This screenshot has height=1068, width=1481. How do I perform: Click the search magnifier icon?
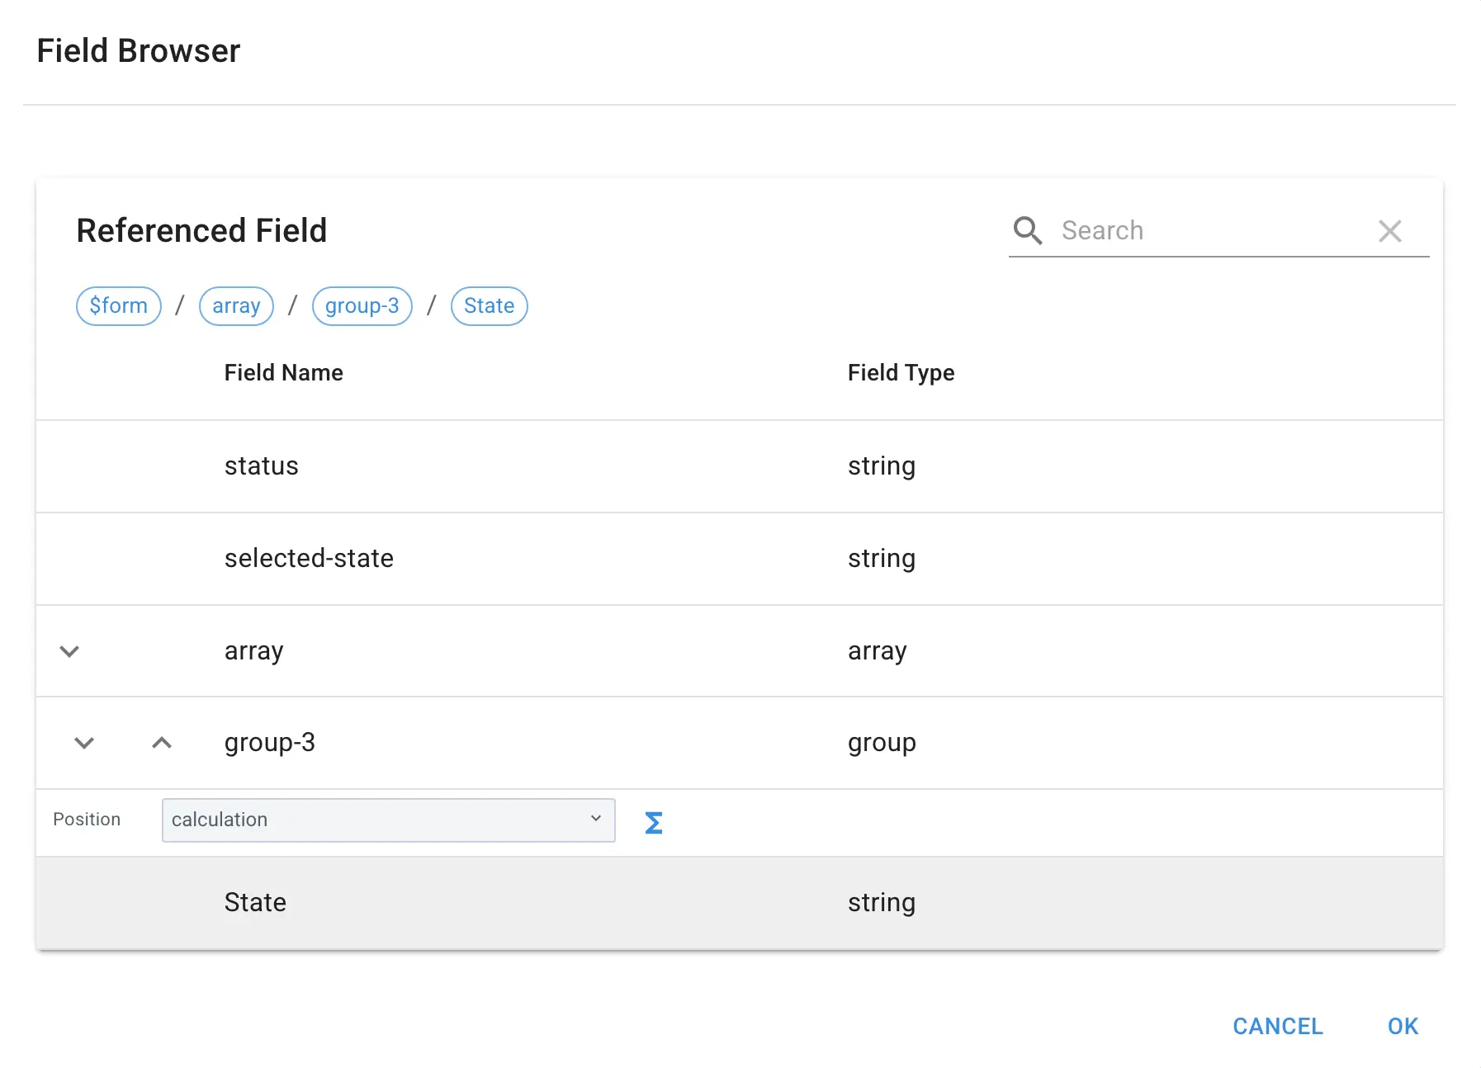point(1028,231)
